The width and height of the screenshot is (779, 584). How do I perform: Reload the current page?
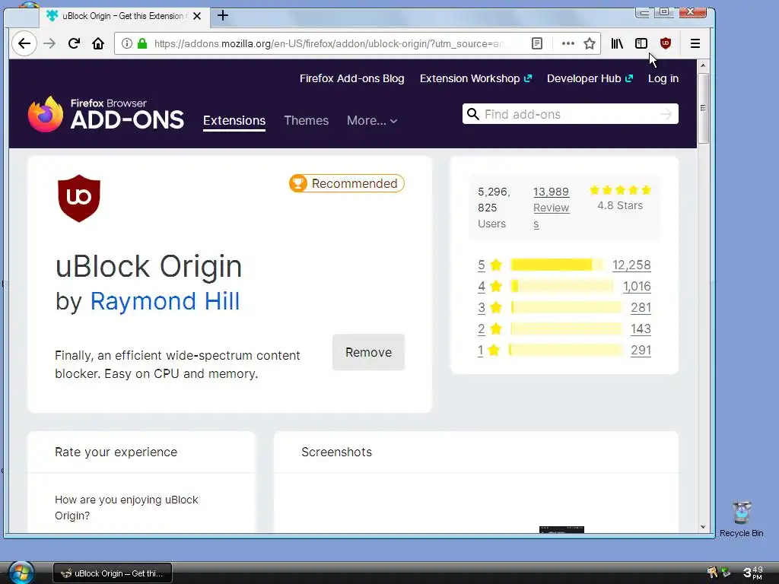74,43
